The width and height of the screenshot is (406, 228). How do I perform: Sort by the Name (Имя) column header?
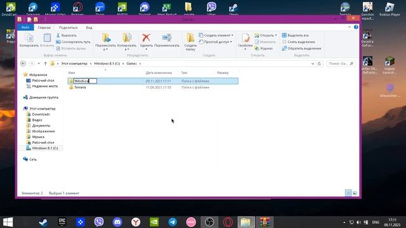coord(72,73)
